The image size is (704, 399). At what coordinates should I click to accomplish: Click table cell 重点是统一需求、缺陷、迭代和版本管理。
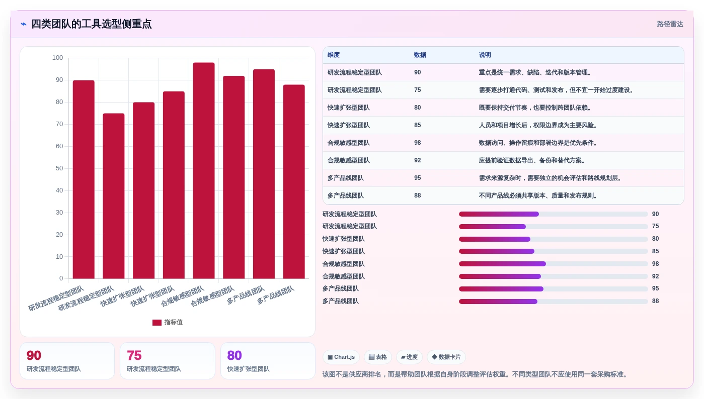pos(535,72)
